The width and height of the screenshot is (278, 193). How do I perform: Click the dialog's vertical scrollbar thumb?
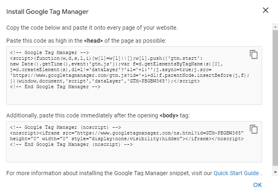pyautogui.click(x=275, y=98)
